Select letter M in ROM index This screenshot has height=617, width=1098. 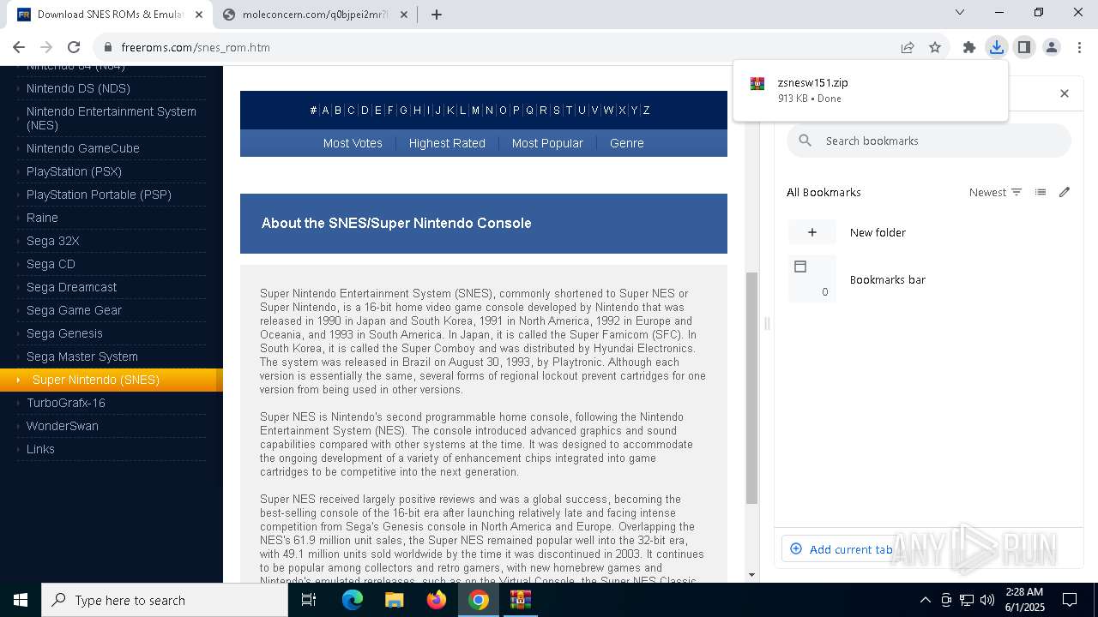(x=475, y=110)
